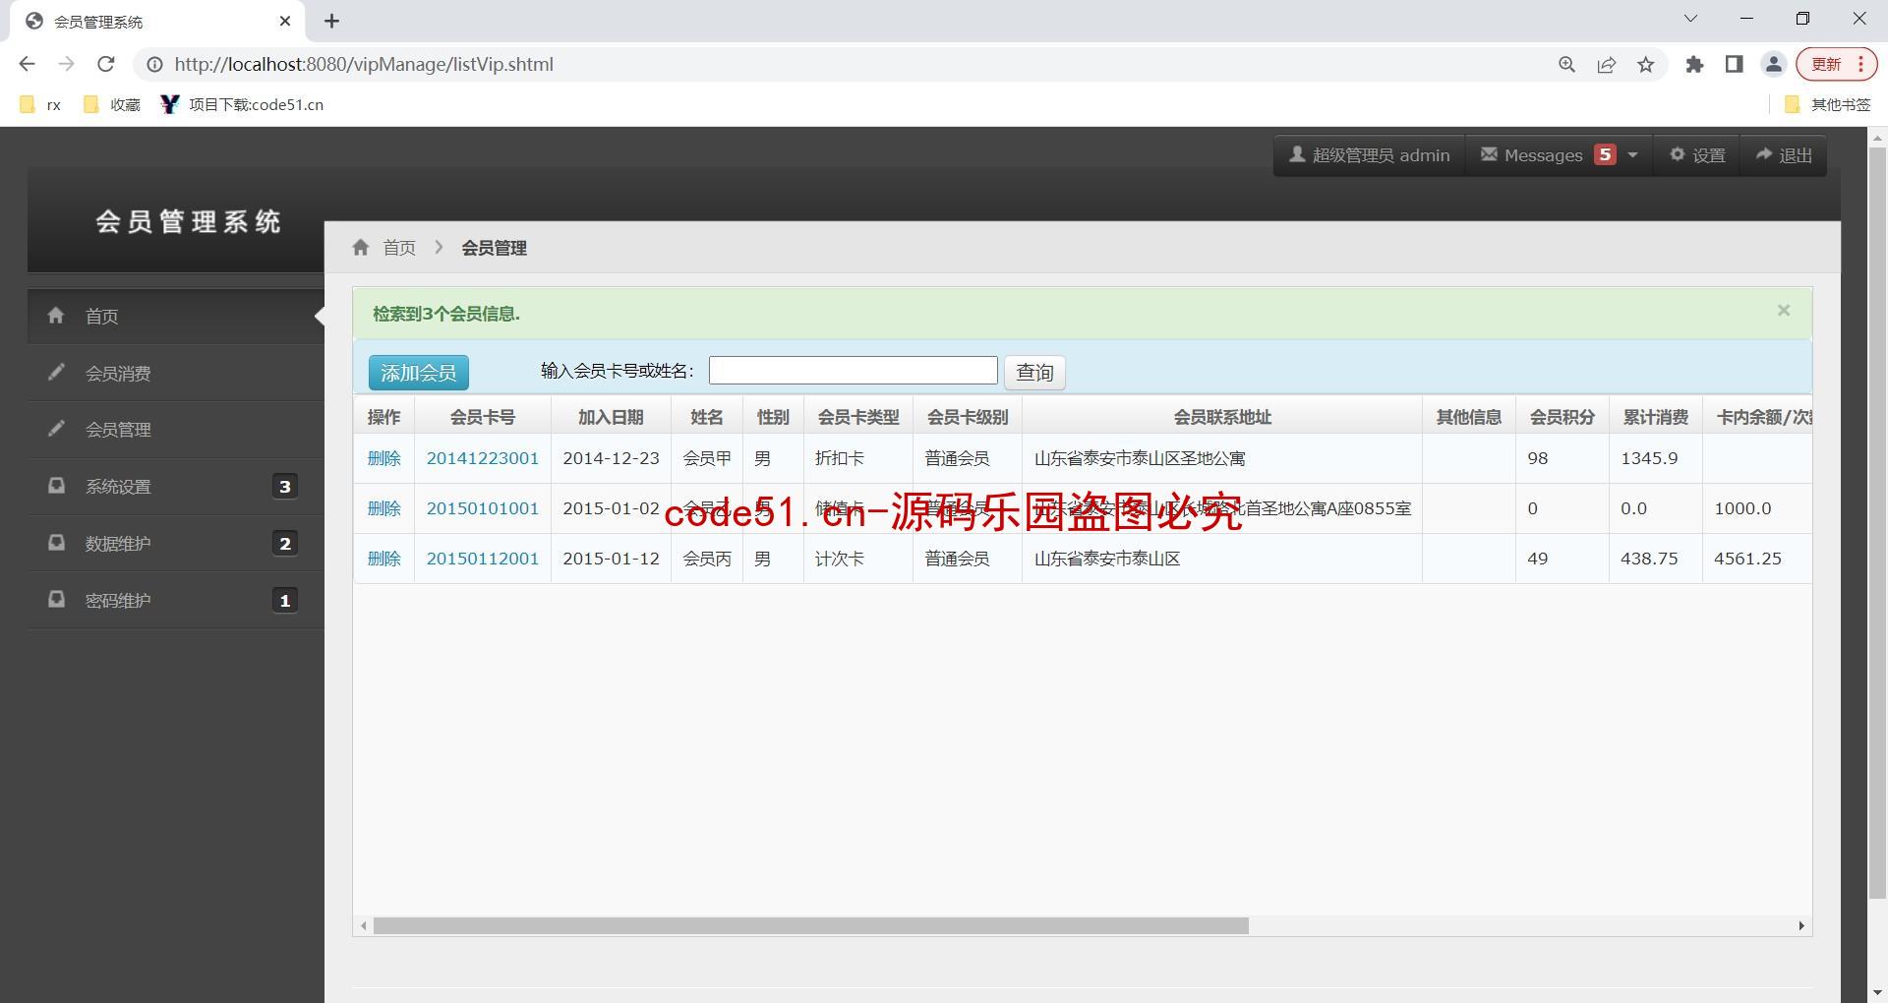The height and width of the screenshot is (1003, 1888).
Task: Click the 会员卡号 column header
Action: 483,417
